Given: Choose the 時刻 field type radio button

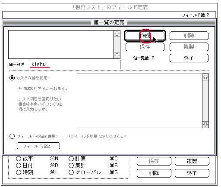Looking at the screenshot, I should click(19, 172).
